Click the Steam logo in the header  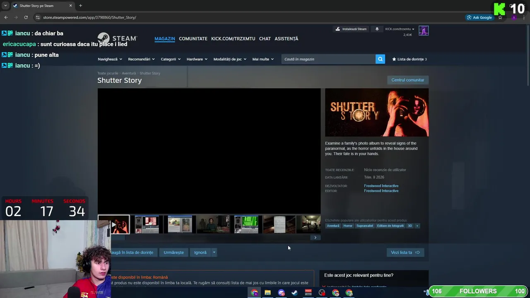(117, 38)
